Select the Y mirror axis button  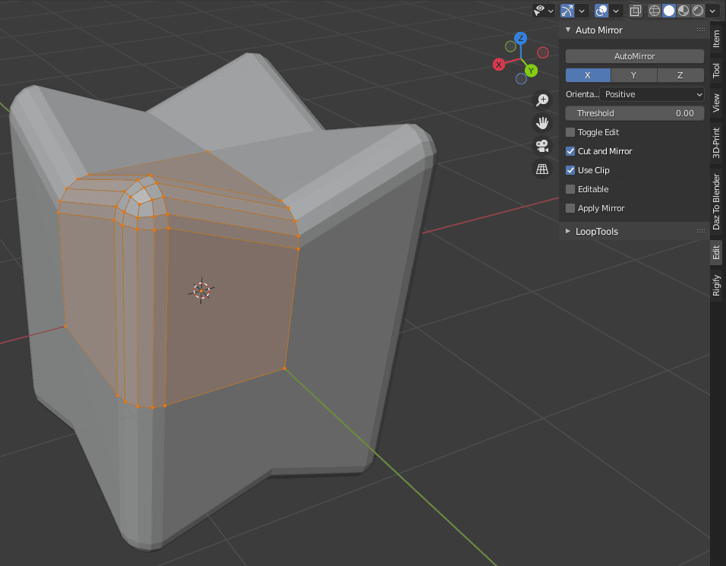pos(634,74)
